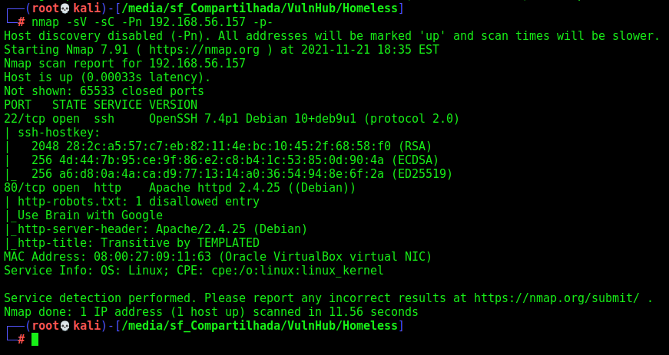Click the ECDSA hostkey fingerprint line
This screenshot has height=355, width=669.
[235, 160]
